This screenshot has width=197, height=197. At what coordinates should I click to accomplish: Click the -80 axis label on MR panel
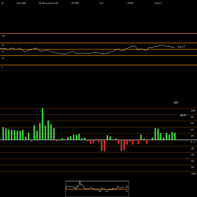pyautogui.click(x=192, y=167)
